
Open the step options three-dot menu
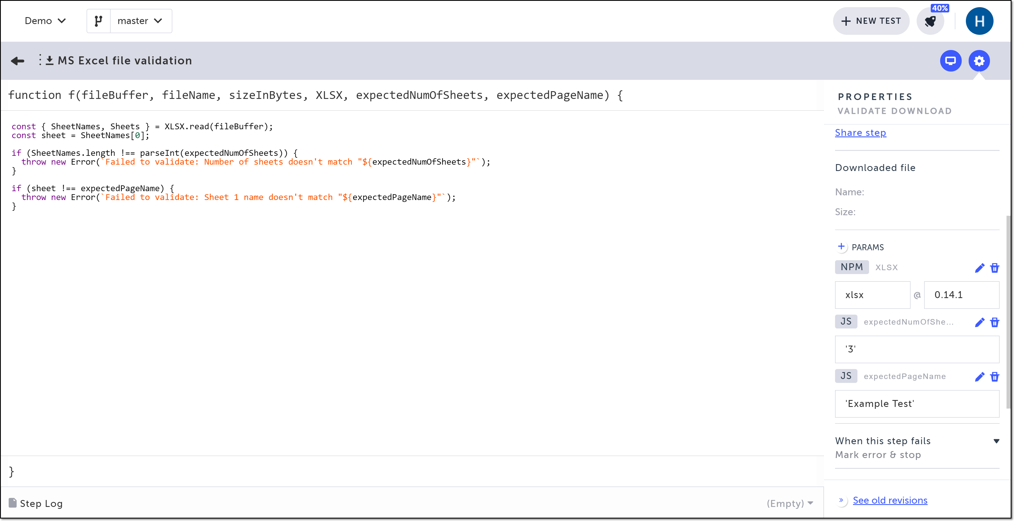click(40, 60)
